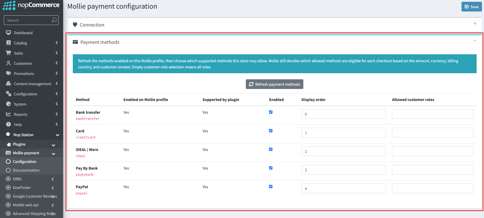484x218 pixels.
Task: Collapse the Payment methods panel
Action: (475, 41)
